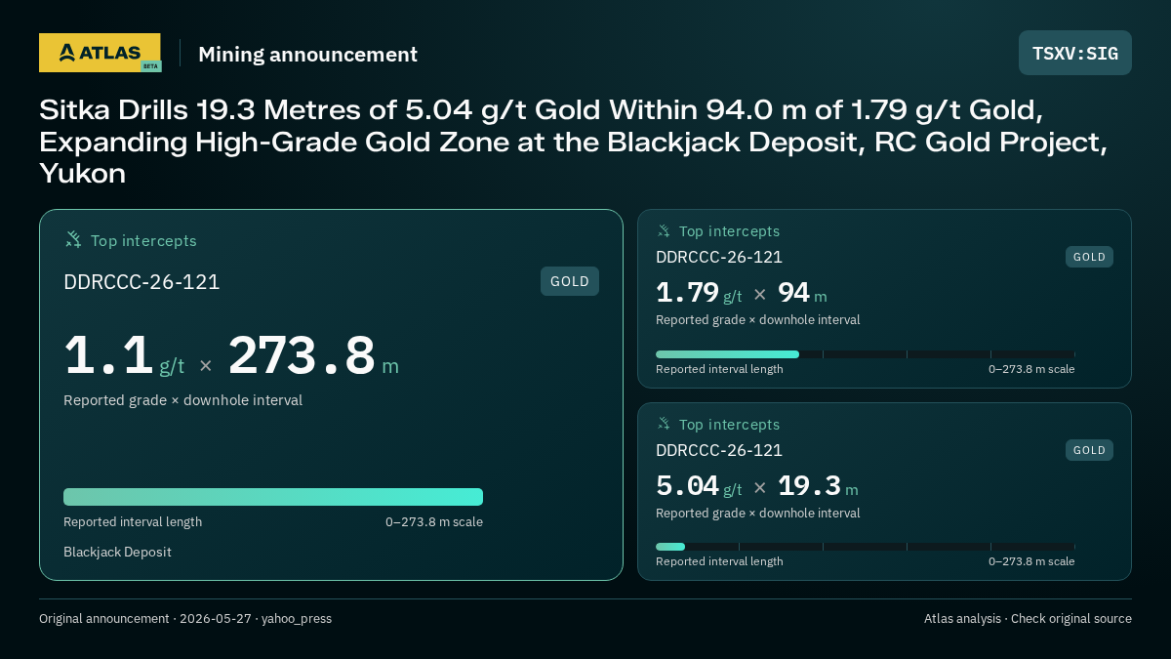
Task: Click the drill icon in the 1.1 g/t card
Action: point(73,239)
